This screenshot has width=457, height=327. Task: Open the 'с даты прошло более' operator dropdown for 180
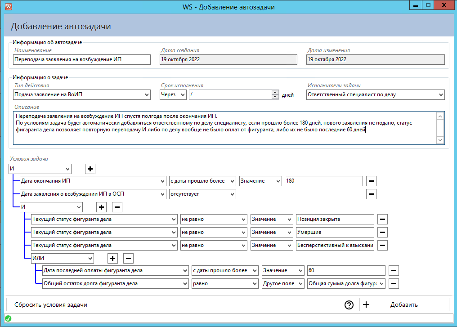pos(202,181)
